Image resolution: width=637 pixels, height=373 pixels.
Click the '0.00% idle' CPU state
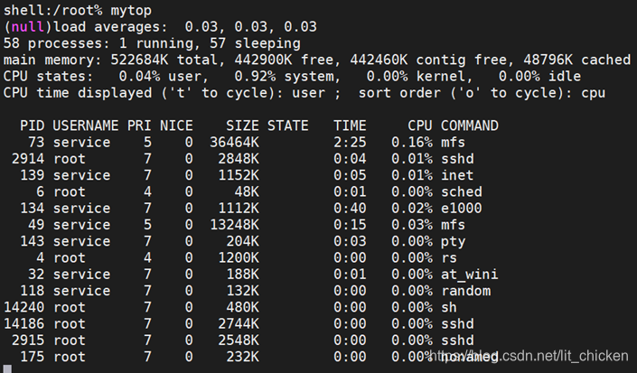tap(540, 77)
